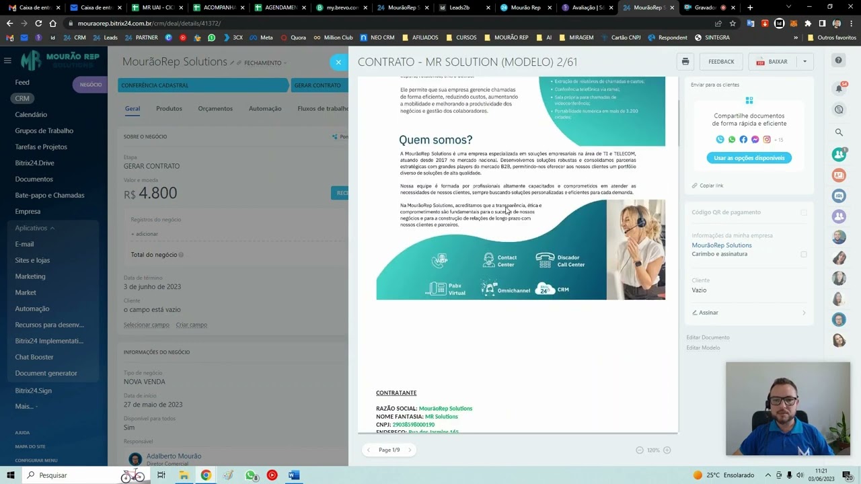Select CRM in the left menu
861x484 pixels.
point(22,98)
